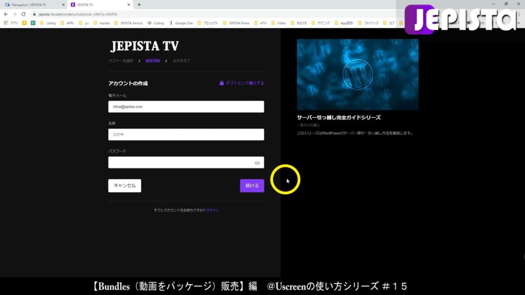
Task: Focus the 電子メール email input field
Action: 186,107
